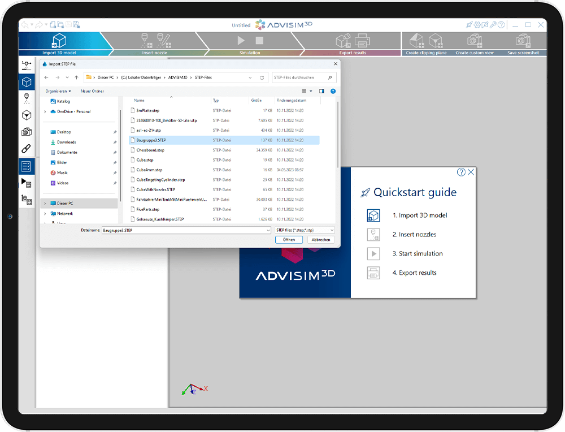Open recent locations dropdown in dialog navigation
The width and height of the screenshot is (565, 432).
pyautogui.click(x=67, y=77)
